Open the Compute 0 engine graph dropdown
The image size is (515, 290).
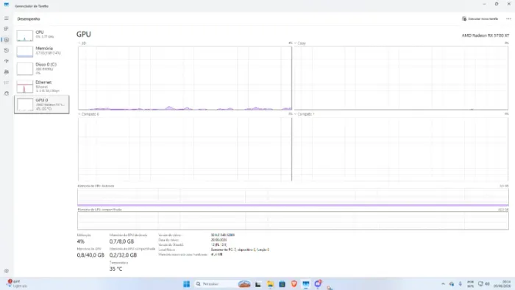point(89,114)
